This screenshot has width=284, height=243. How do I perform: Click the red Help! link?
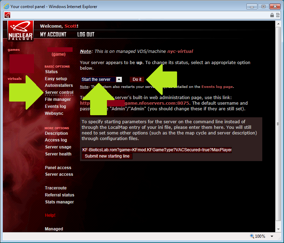coord(50,215)
